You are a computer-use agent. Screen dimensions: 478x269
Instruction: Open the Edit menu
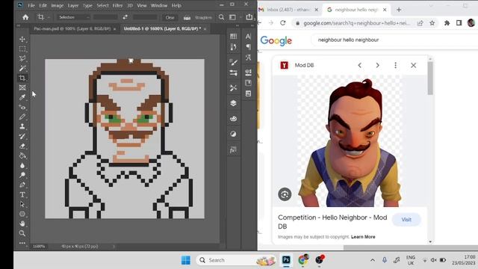[43, 5]
